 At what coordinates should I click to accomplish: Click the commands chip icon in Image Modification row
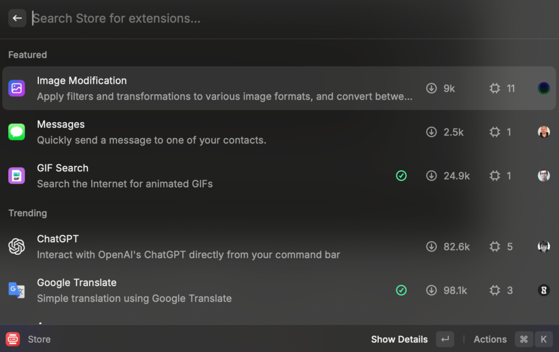click(495, 88)
